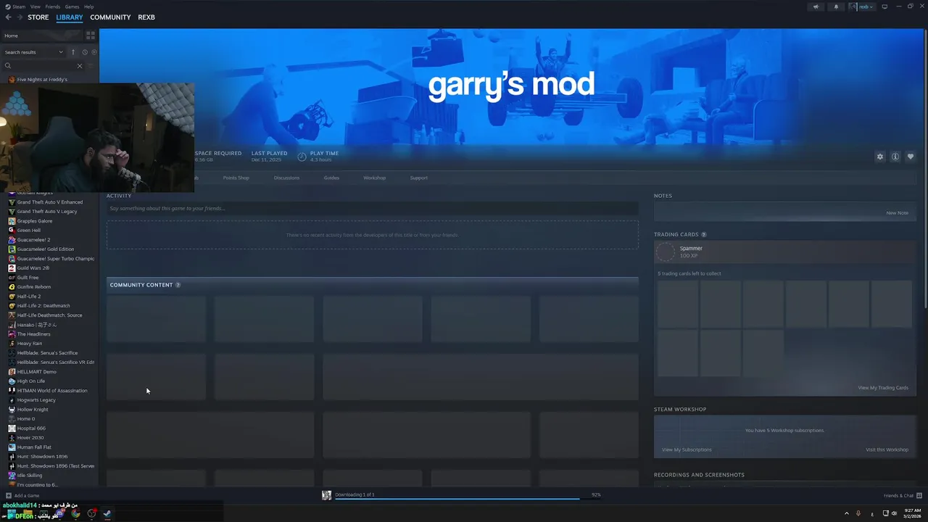Go back with the left arrow
The image size is (928, 522).
coord(8,17)
